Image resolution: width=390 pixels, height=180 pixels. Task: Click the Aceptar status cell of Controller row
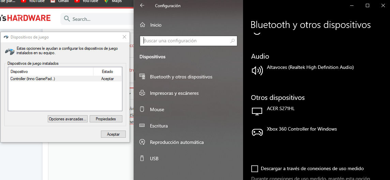(107, 78)
